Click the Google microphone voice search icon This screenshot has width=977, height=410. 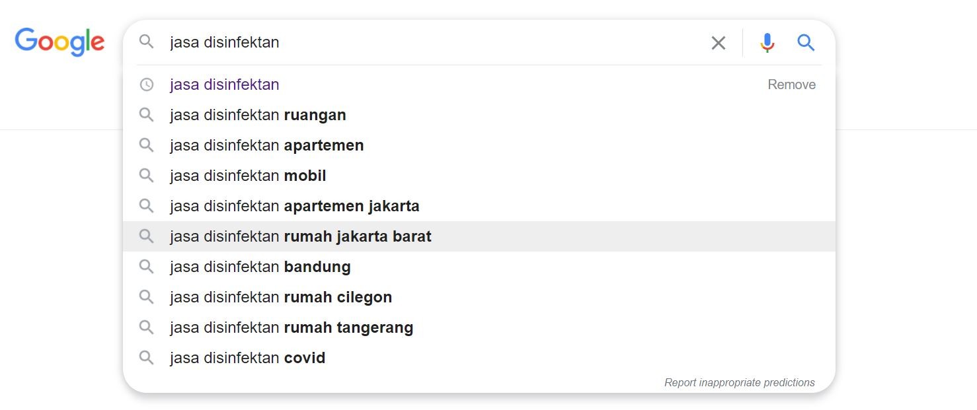coord(767,42)
